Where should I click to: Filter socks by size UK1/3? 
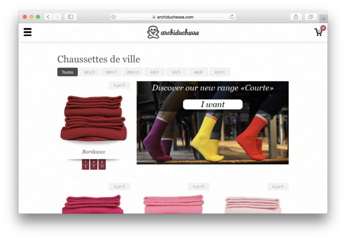89,72
